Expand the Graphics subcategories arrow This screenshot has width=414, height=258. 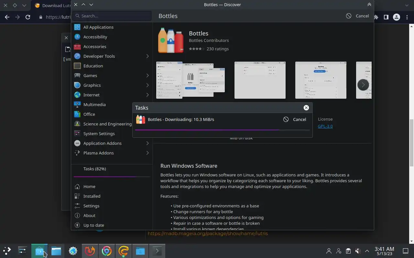tap(147, 85)
